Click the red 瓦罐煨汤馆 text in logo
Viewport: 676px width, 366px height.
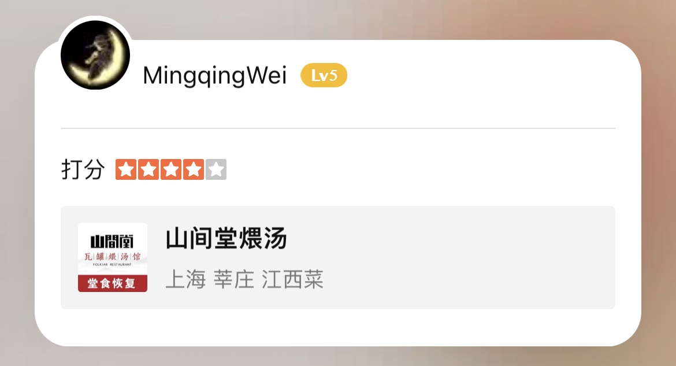tap(112, 256)
